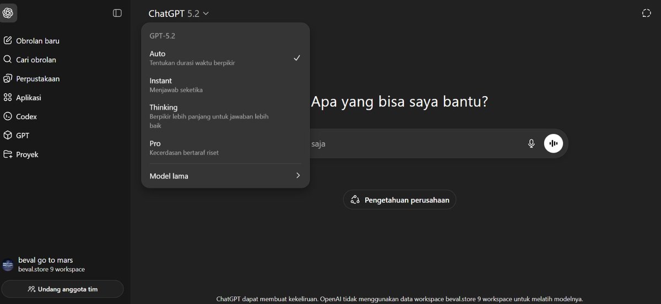This screenshot has height=304, width=661.
Task: Click the GPT-5.2 menu header text
Action: [162, 36]
